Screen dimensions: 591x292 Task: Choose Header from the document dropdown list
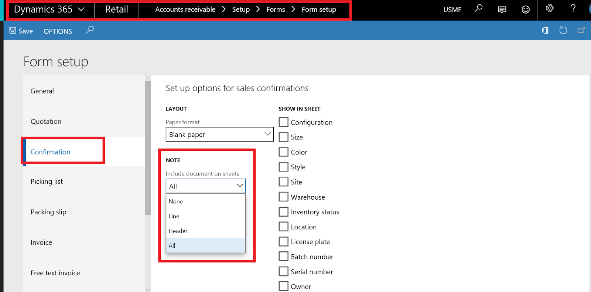tap(178, 231)
